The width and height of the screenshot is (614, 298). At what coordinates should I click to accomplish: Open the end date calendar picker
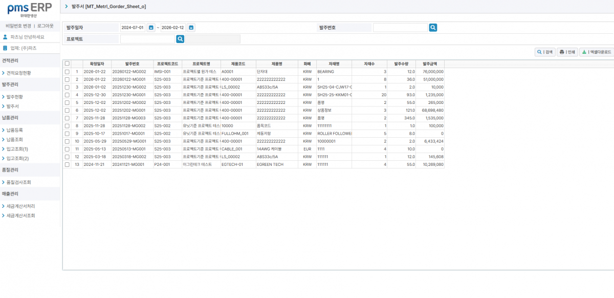[191, 28]
